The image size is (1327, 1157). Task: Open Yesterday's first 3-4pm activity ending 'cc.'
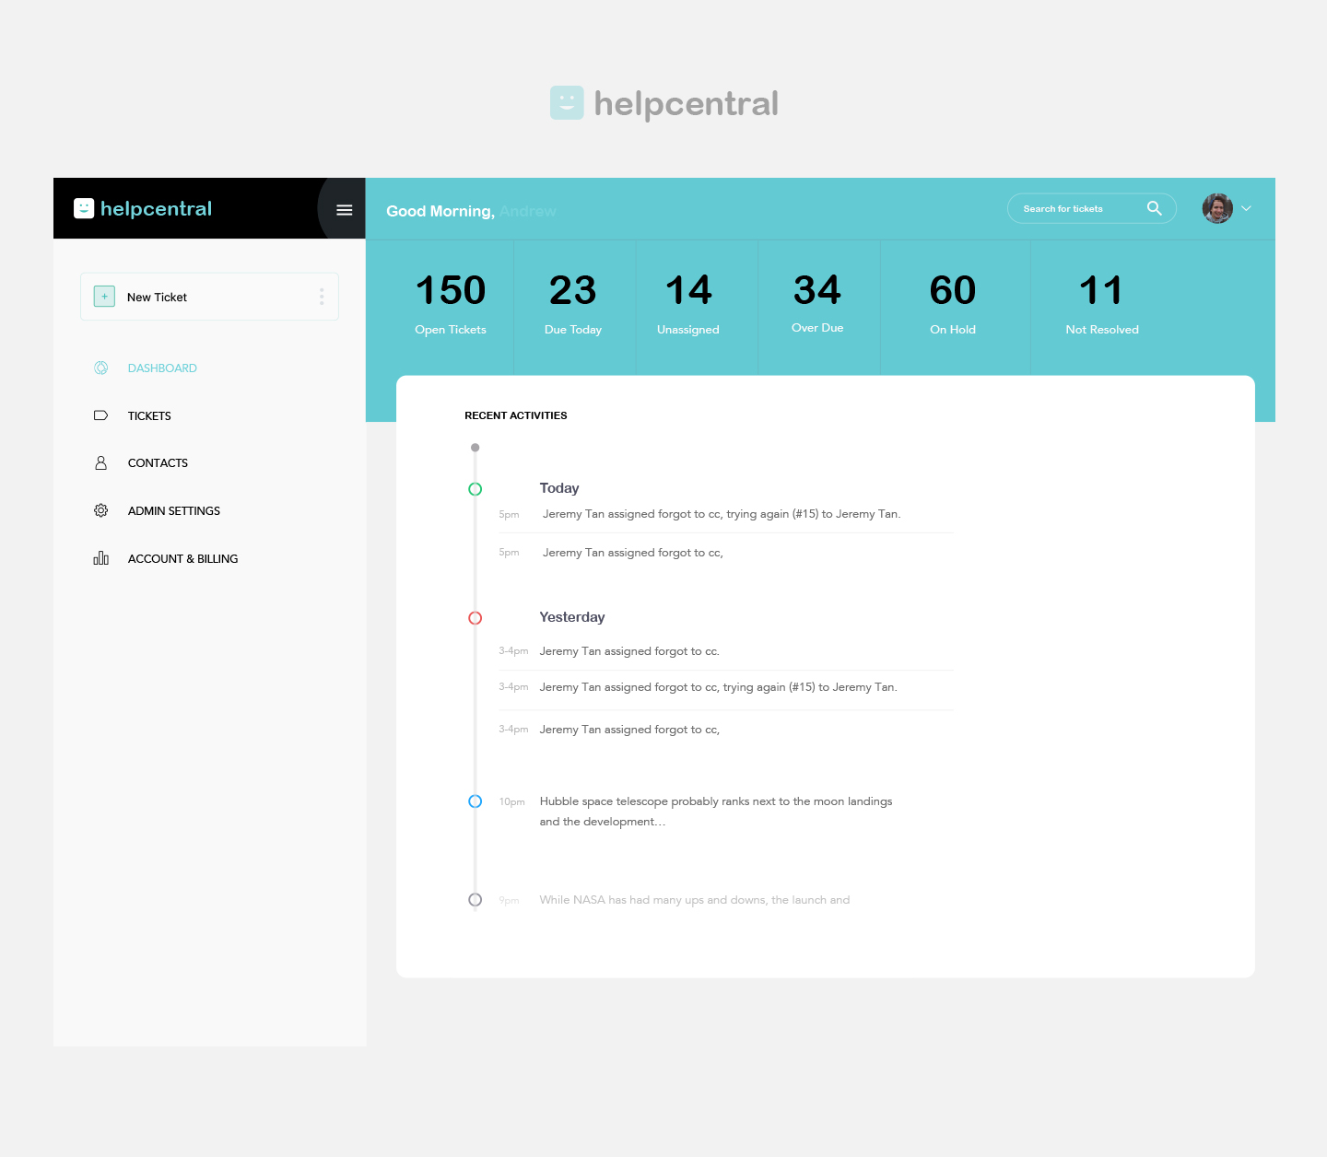pyautogui.click(x=629, y=651)
